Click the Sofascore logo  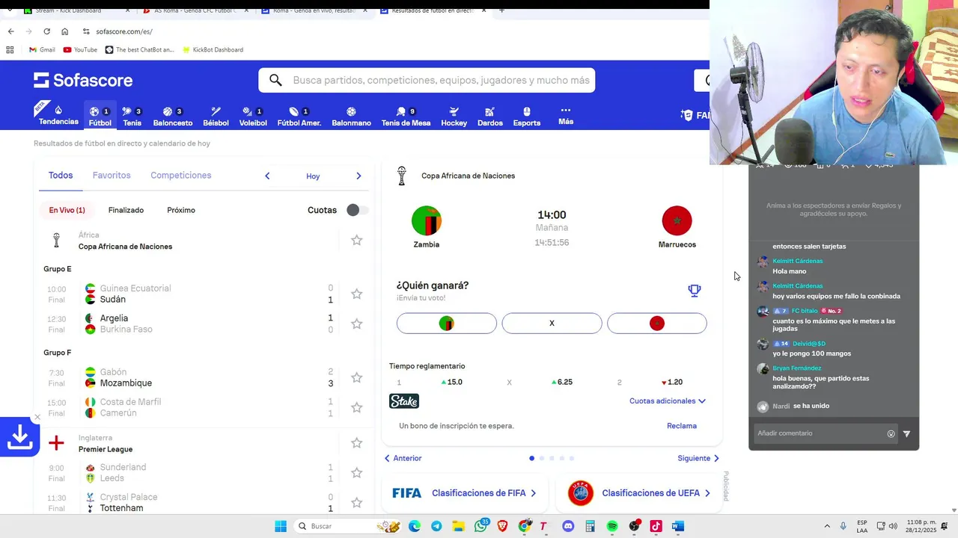click(83, 80)
